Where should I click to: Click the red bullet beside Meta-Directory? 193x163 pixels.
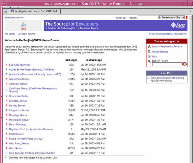(6, 124)
